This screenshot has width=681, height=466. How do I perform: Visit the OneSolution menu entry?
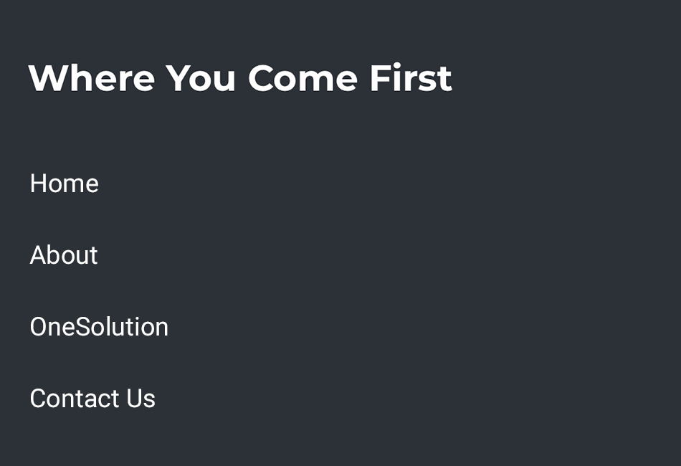tap(99, 327)
